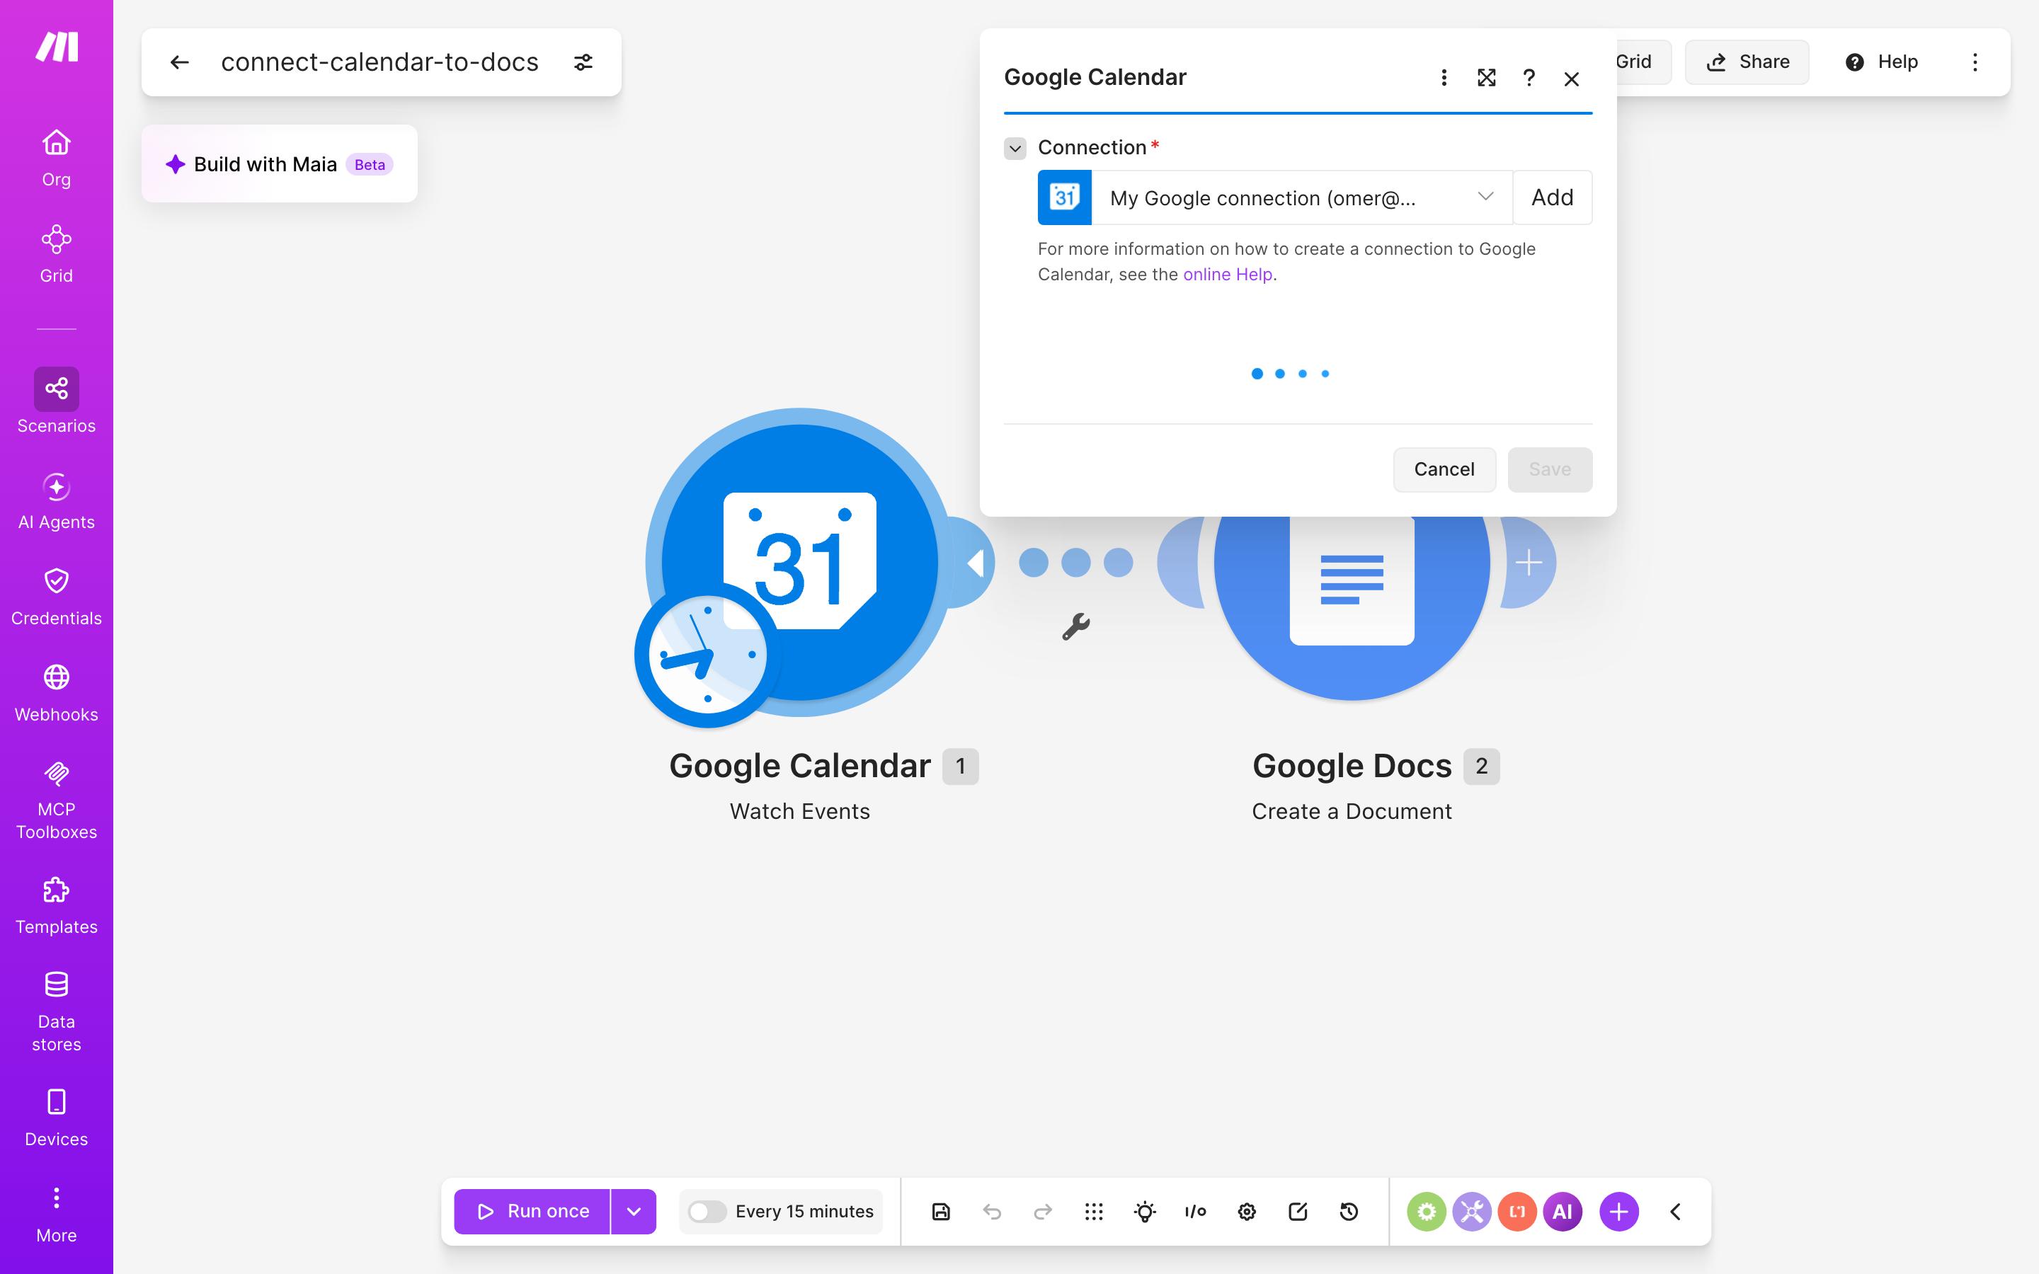2039x1274 pixels.
Task: Open Templates in the sidebar
Action: 57,906
